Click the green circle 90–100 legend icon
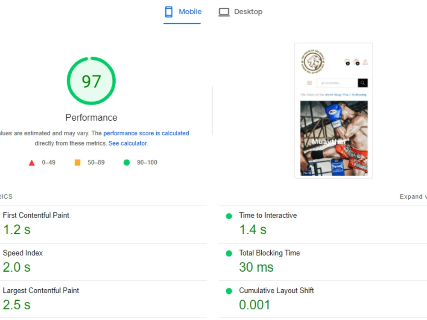Image resolution: width=427 pixels, height=320 pixels. tap(127, 163)
